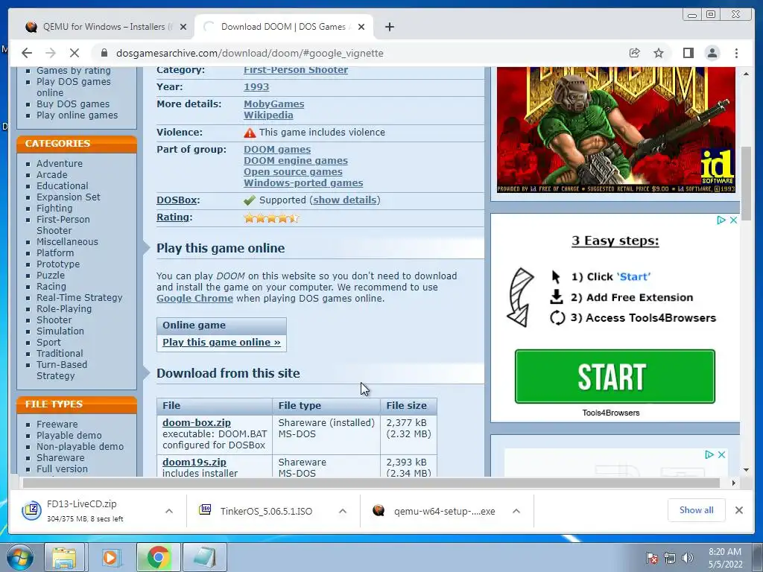The height and width of the screenshot is (572, 763).
Task: Open DOSBox show details link
Action: [x=345, y=200]
